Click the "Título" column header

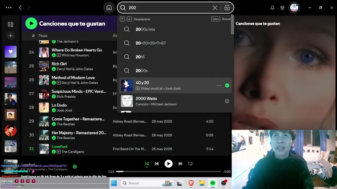pyautogui.click(x=43, y=36)
